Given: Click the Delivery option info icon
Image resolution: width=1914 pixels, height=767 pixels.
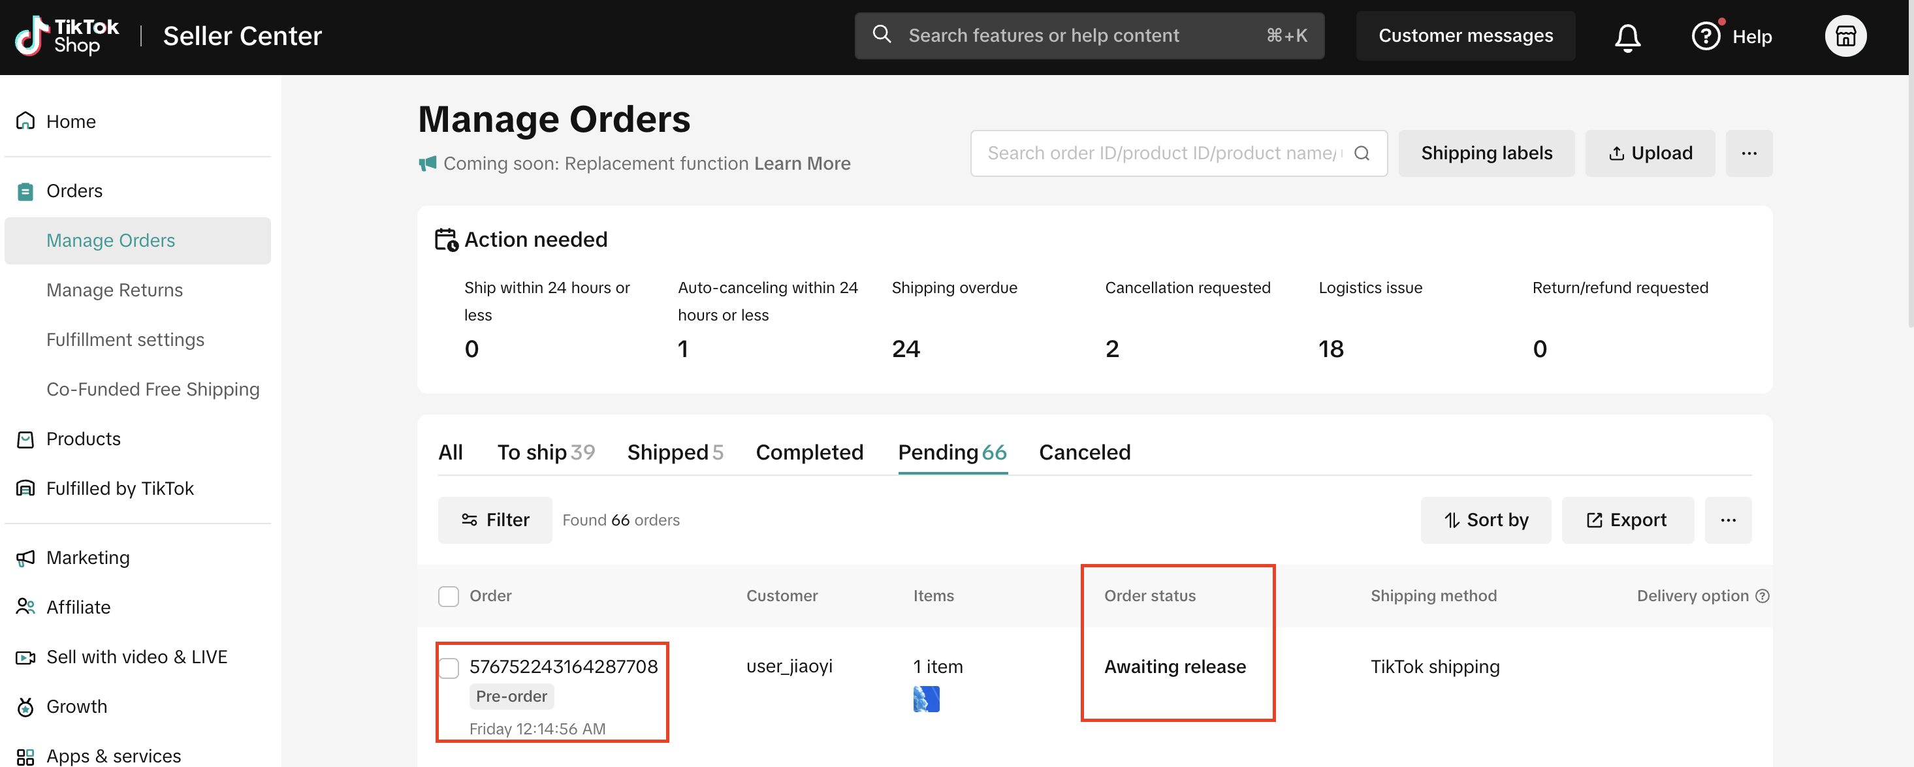Looking at the screenshot, I should coord(1762,595).
